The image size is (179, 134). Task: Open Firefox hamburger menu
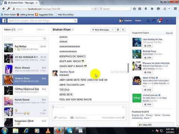pyautogui.click(x=175, y=9)
